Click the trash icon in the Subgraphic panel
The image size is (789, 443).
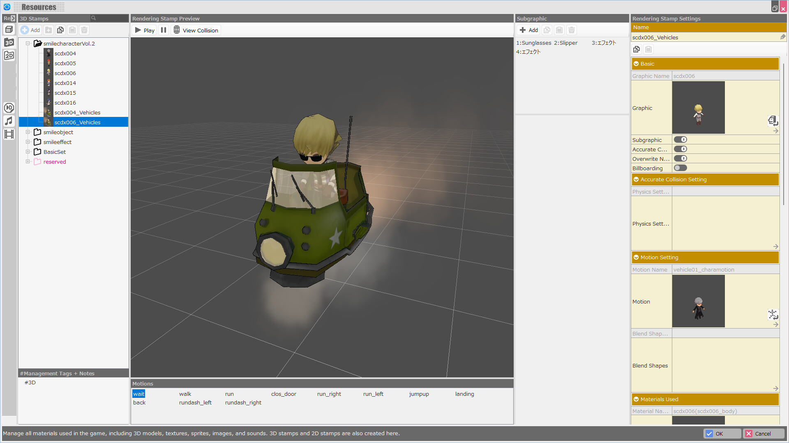click(572, 30)
